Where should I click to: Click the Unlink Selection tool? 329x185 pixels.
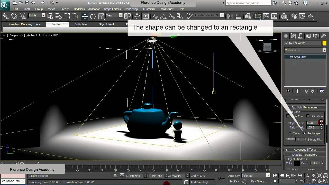point(14,16)
